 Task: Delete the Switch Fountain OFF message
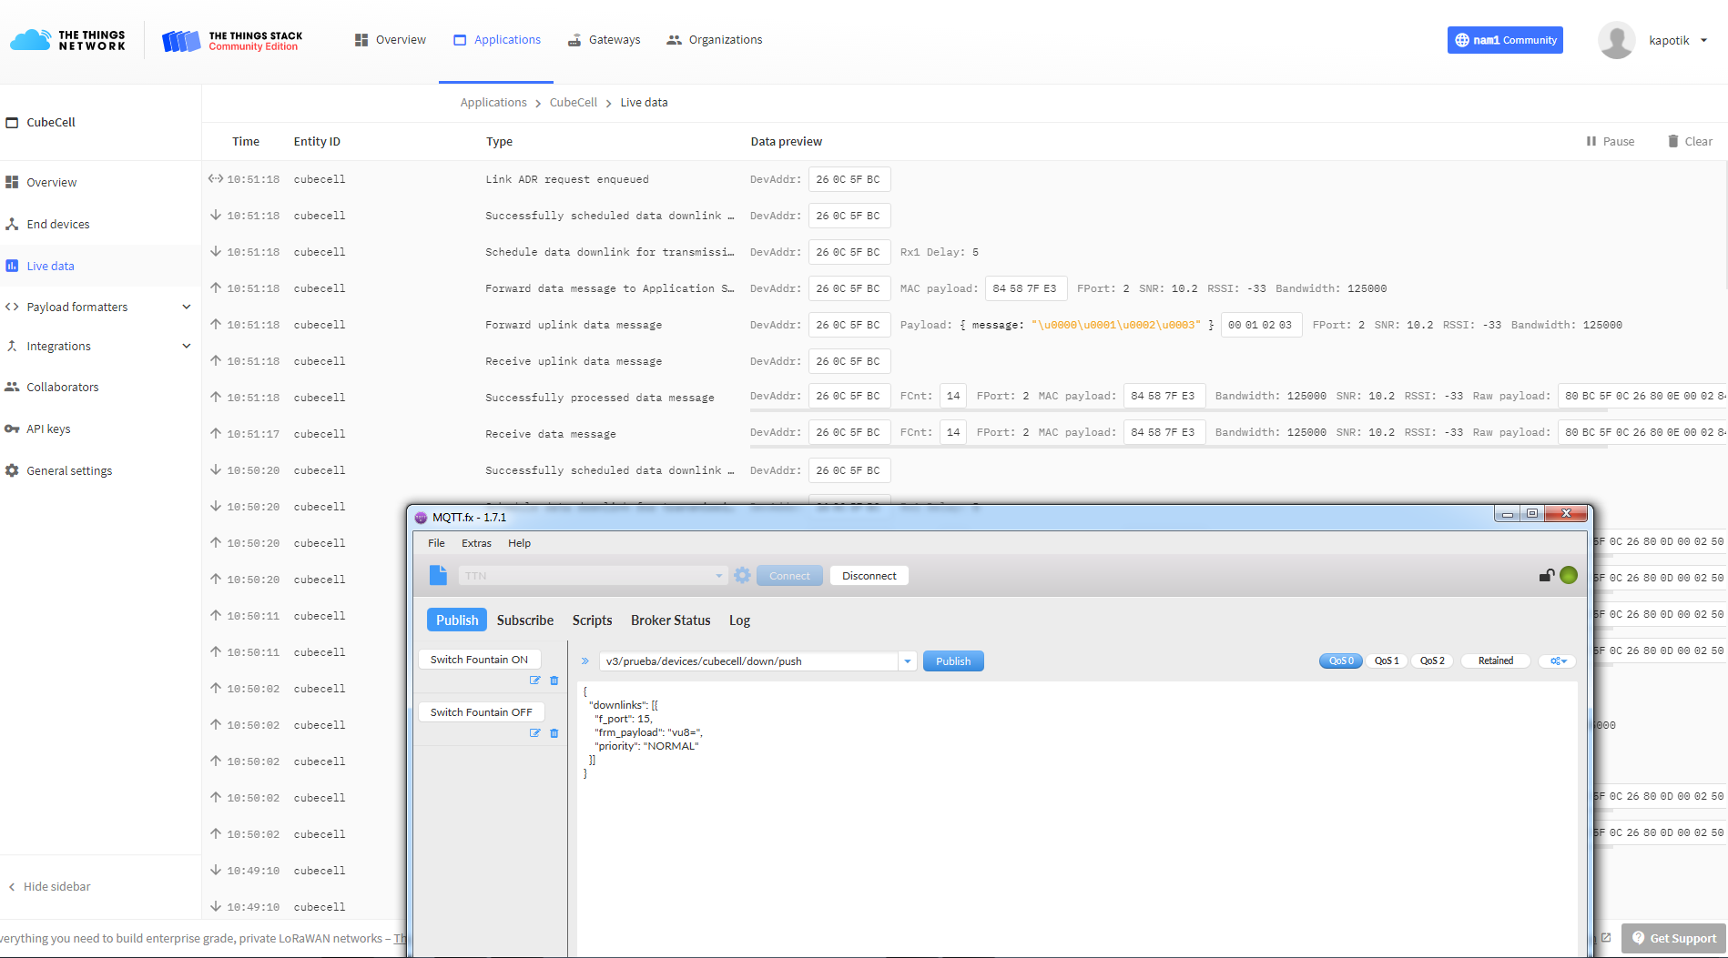(554, 733)
